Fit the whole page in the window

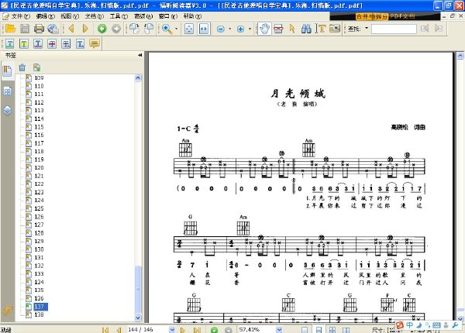(189, 29)
